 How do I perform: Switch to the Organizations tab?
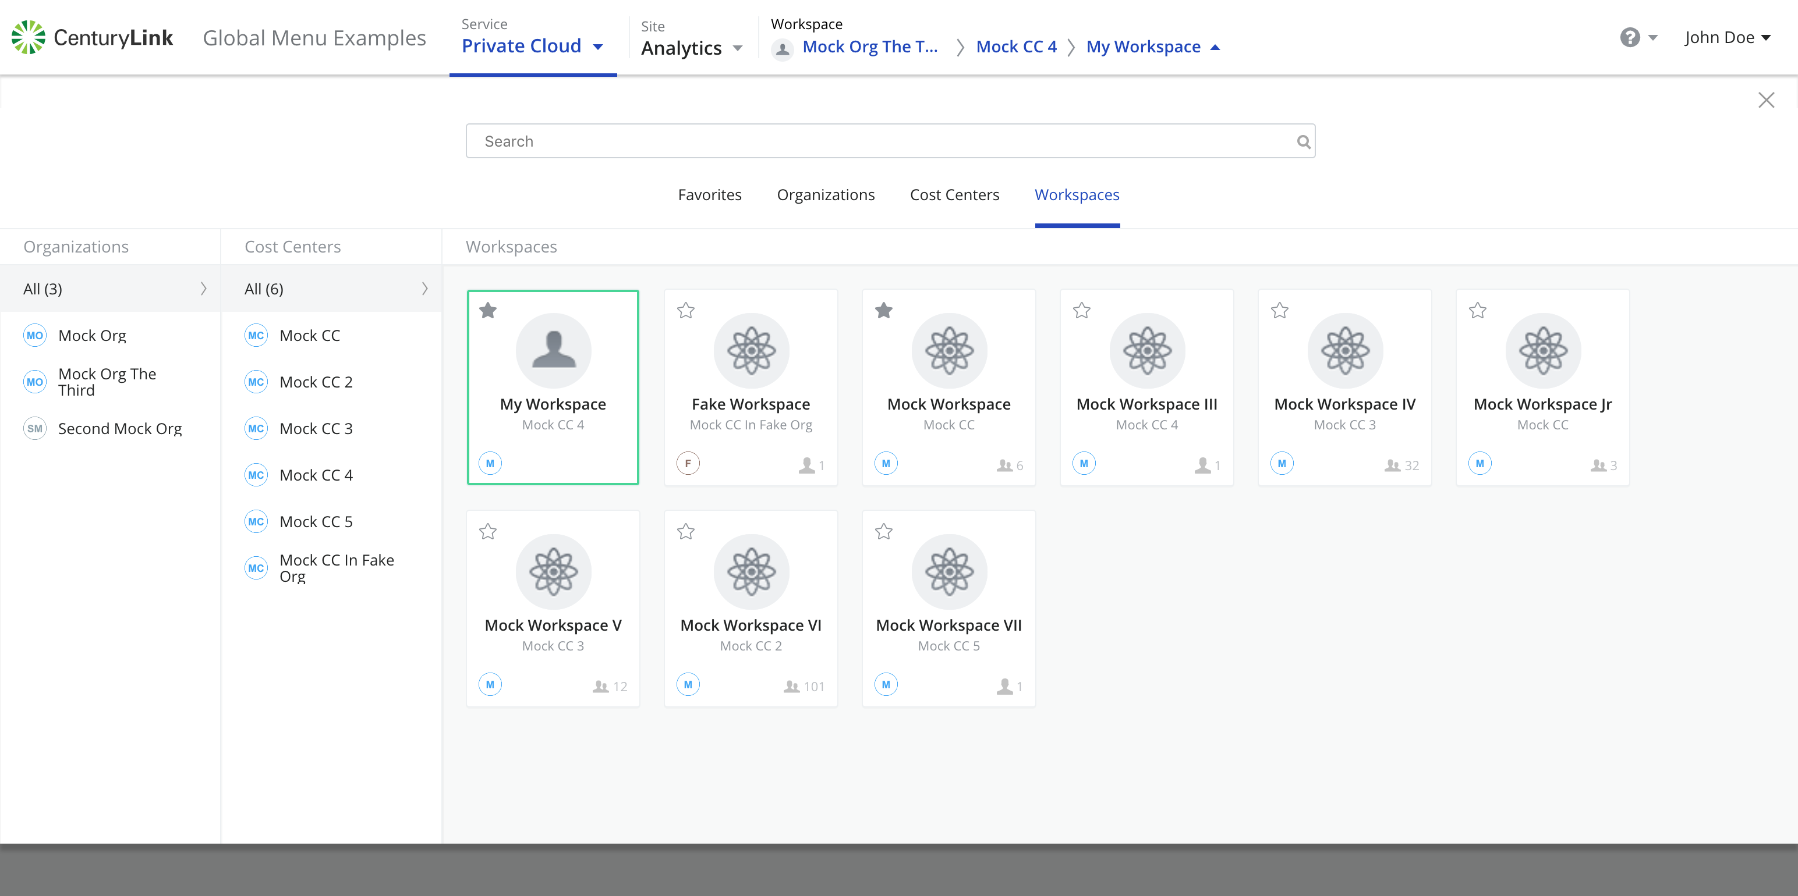coord(826,195)
